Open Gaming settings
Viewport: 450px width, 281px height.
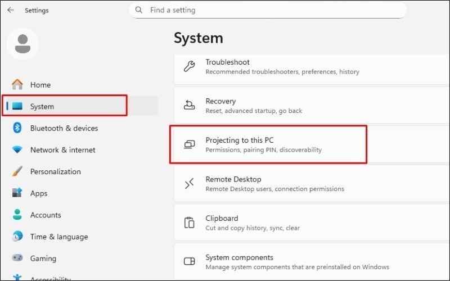[80, 258]
